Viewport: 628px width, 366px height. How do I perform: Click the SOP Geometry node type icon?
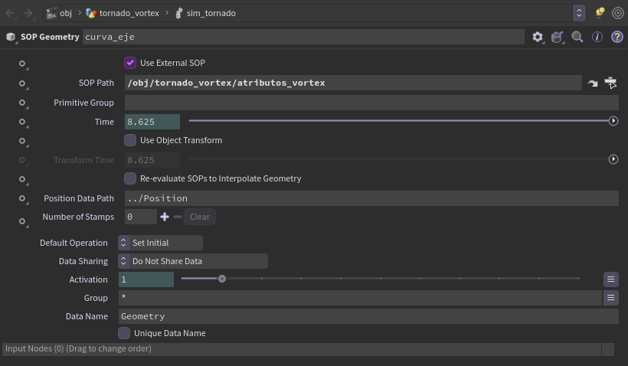11,37
